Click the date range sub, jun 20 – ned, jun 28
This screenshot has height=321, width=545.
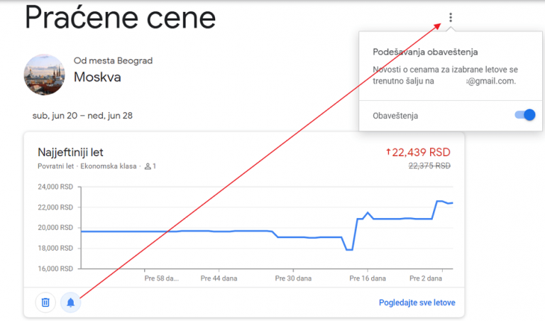point(82,116)
